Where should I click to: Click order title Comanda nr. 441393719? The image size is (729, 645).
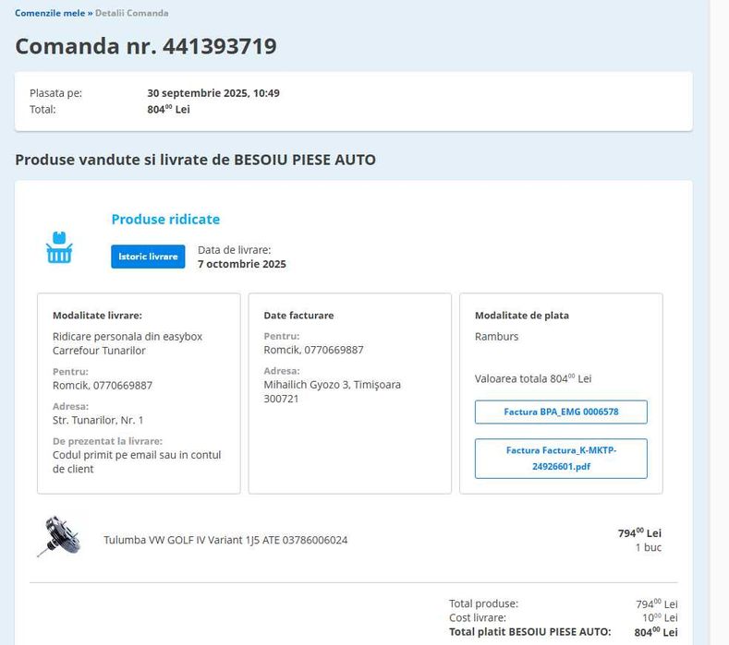(x=146, y=46)
